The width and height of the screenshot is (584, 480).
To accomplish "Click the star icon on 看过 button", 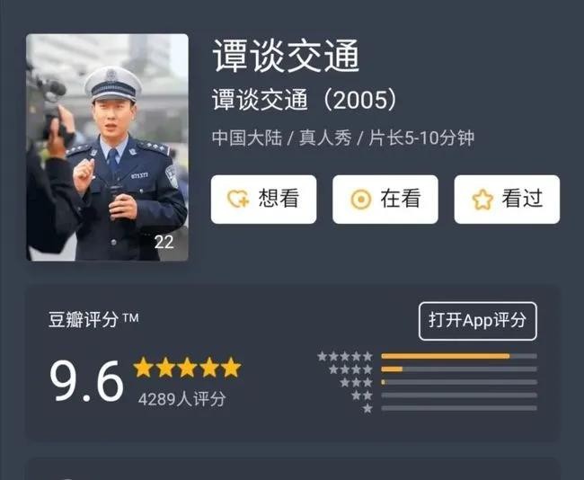I will (482, 200).
